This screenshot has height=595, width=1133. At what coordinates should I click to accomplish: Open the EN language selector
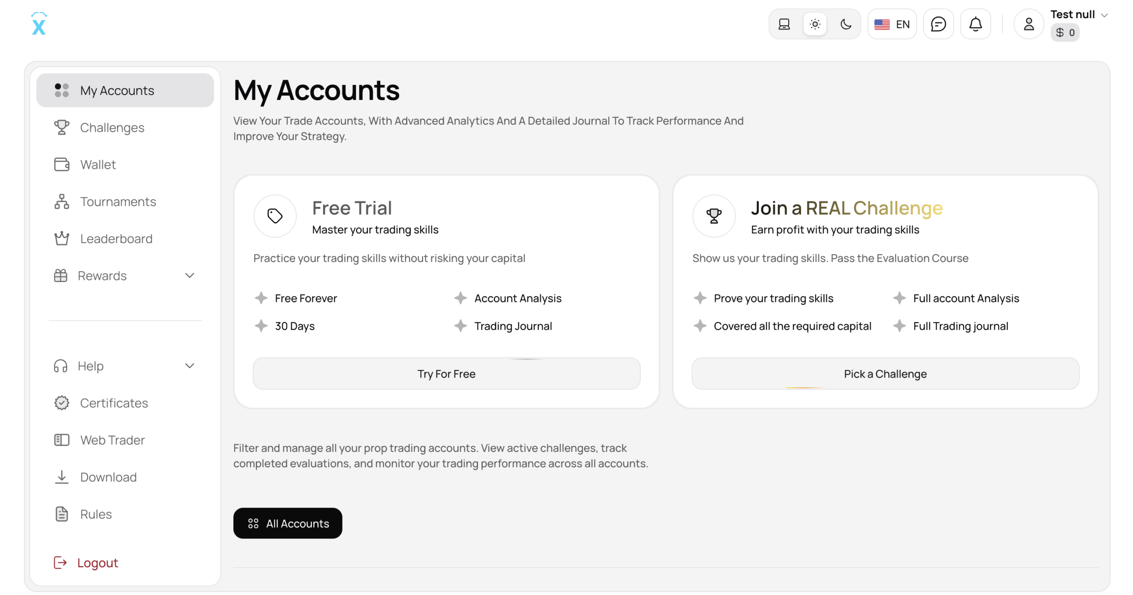[892, 24]
